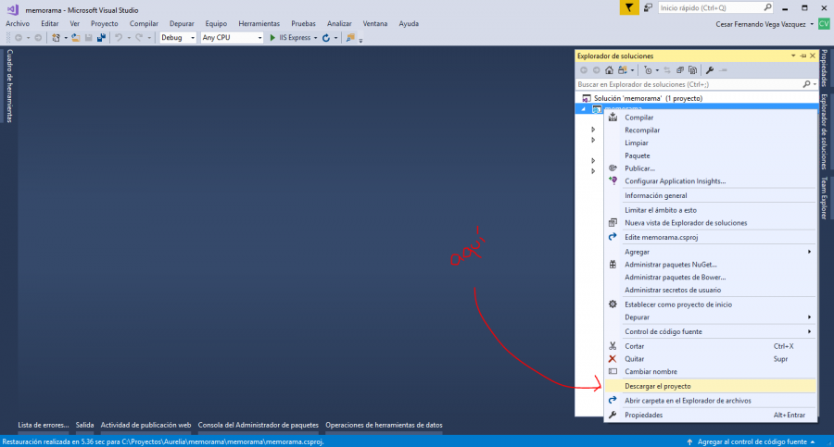Open the Depurar menu in menu bar

point(182,23)
